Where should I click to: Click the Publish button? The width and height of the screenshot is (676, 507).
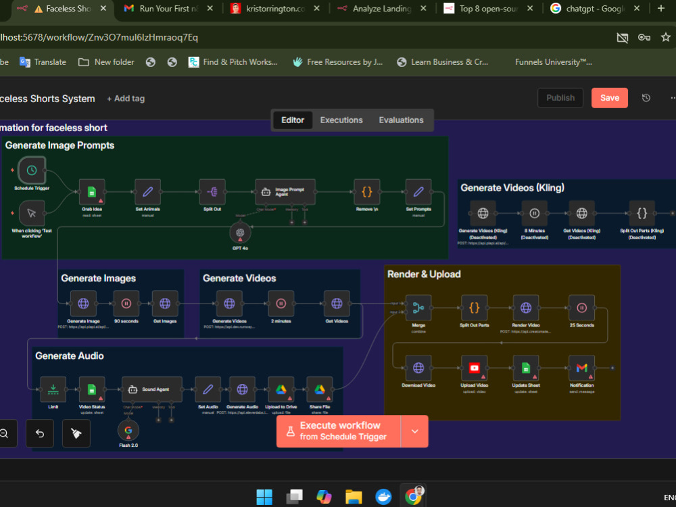[560, 98]
